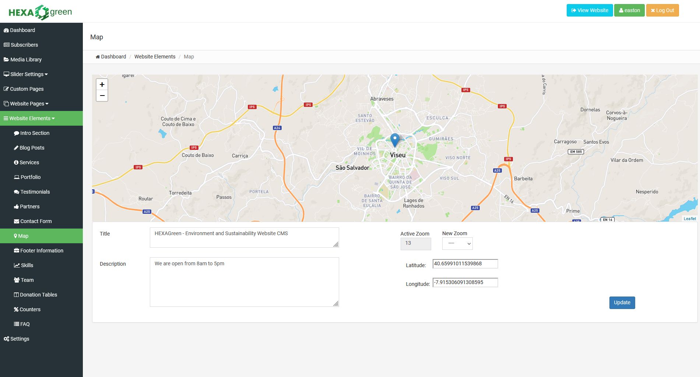Open the New Zoom dropdown
Viewport: 700px width, 377px height.
(x=457, y=243)
